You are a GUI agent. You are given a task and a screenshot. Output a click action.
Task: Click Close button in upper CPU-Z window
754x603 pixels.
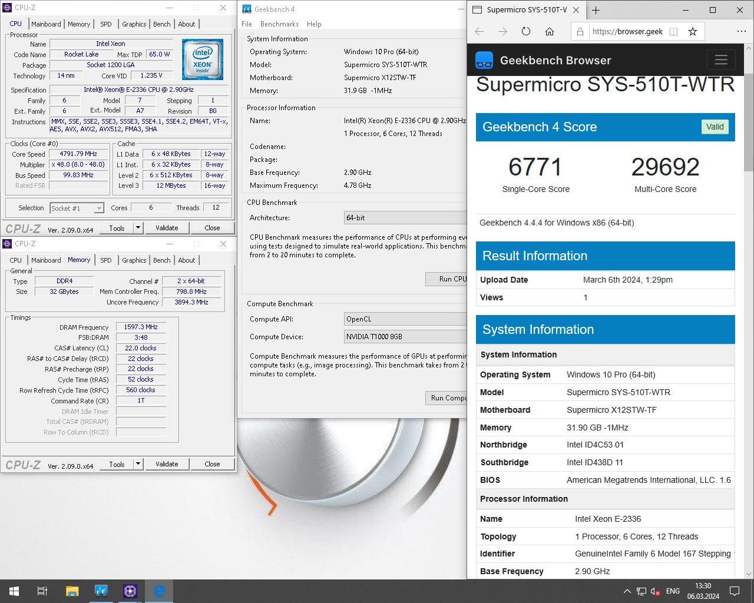pos(212,228)
